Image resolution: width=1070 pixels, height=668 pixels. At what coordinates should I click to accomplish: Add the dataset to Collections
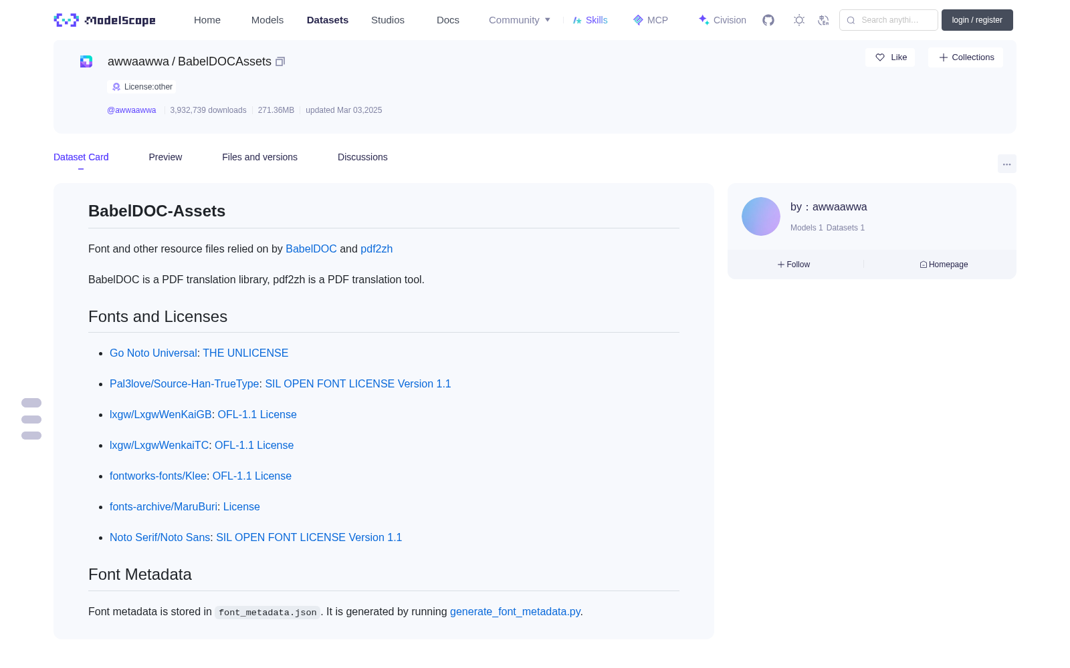966,57
